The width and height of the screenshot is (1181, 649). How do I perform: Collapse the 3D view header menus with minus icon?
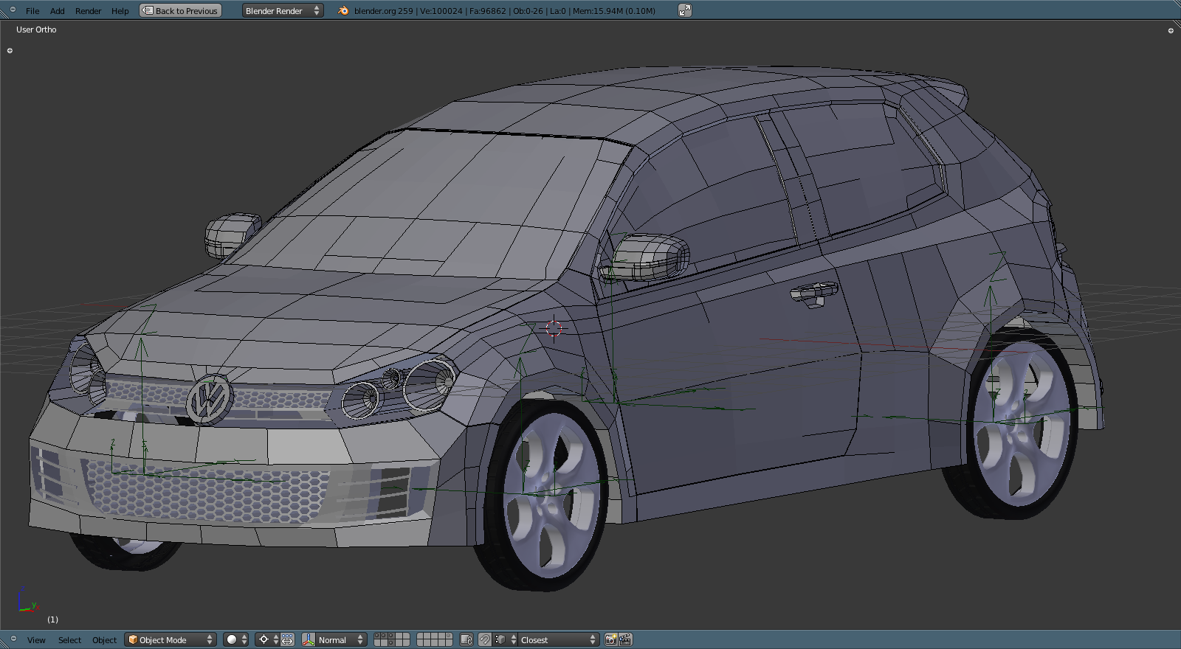13,639
